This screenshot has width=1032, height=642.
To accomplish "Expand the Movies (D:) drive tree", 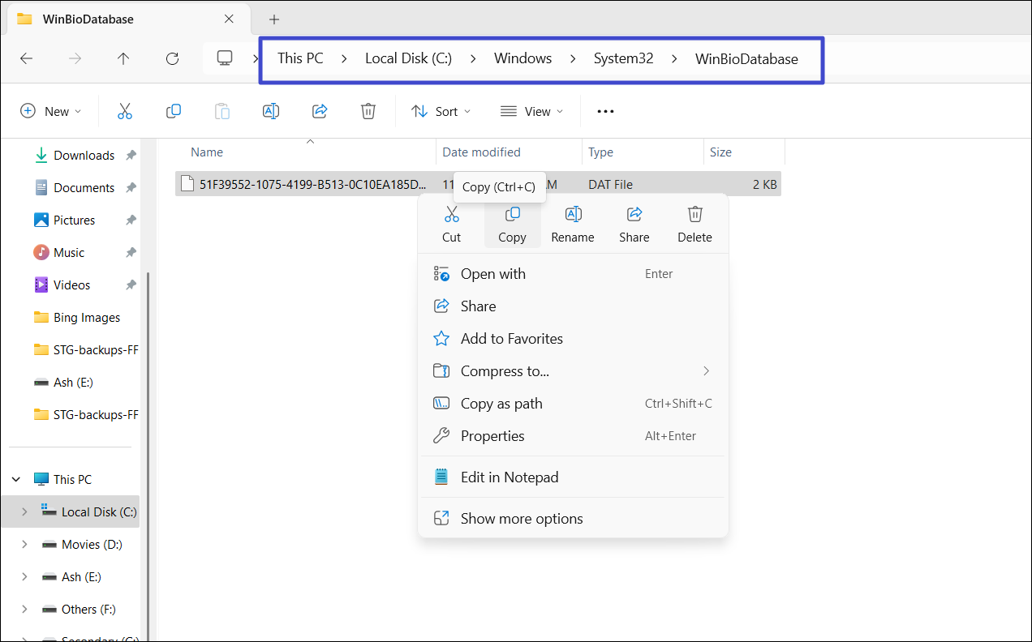I will [x=24, y=544].
